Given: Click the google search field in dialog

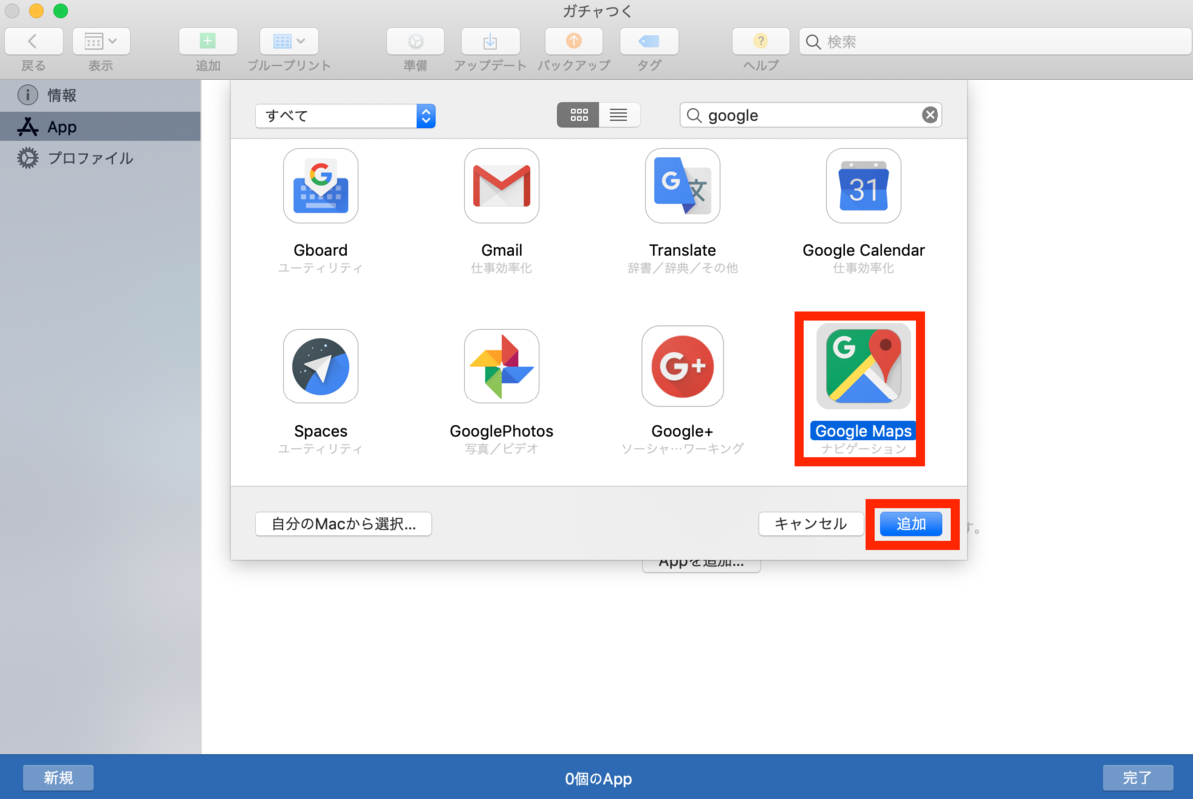Looking at the screenshot, I should pos(810,115).
